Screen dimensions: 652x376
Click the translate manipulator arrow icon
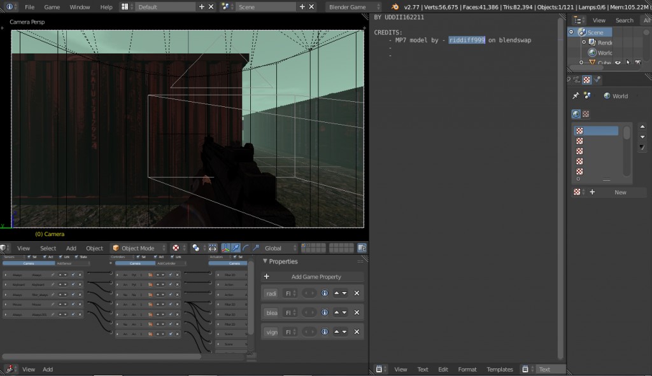pos(236,248)
